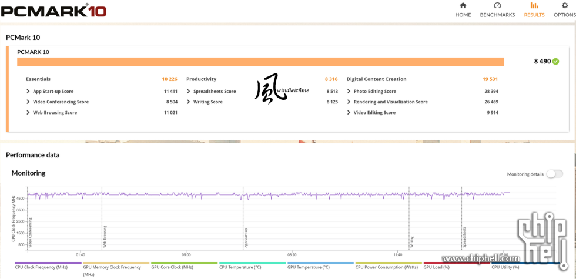Click the Digital Content Creation heading
The height and width of the screenshot is (279, 576).
tap(377, 79)
